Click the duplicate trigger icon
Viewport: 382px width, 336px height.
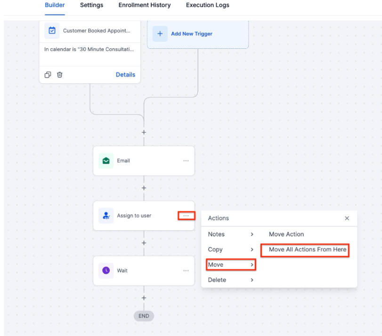click(48, 75)
